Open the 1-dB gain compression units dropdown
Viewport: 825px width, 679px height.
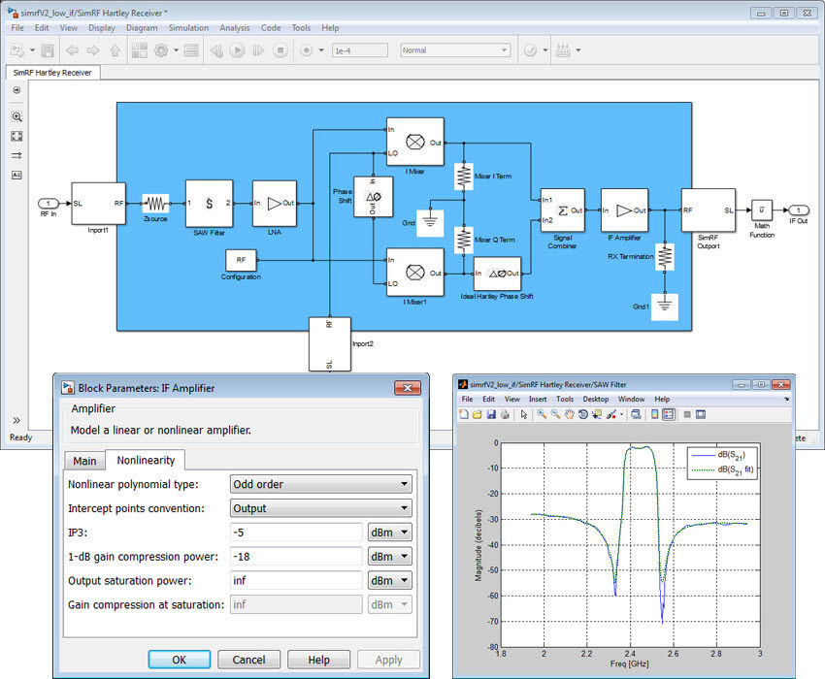[x=390, y=557]
